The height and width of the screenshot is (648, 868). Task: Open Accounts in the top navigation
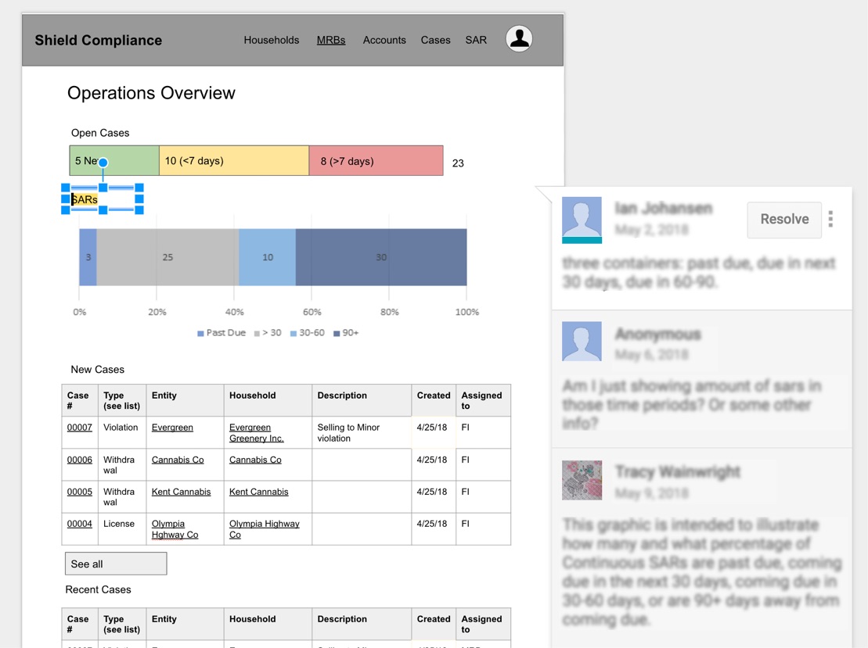click(x=384, y=40)
